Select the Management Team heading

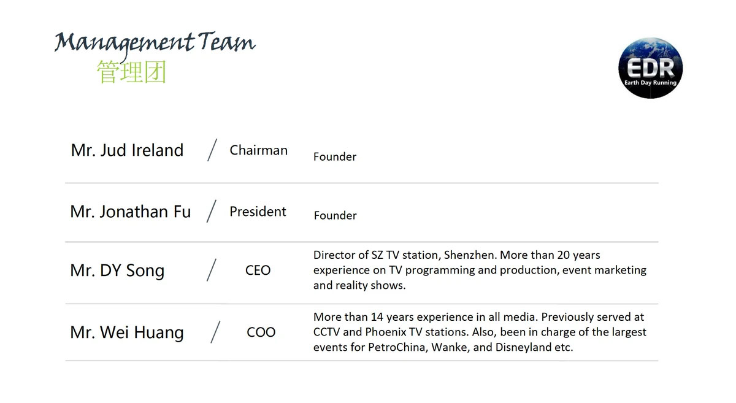coord(155,43)
